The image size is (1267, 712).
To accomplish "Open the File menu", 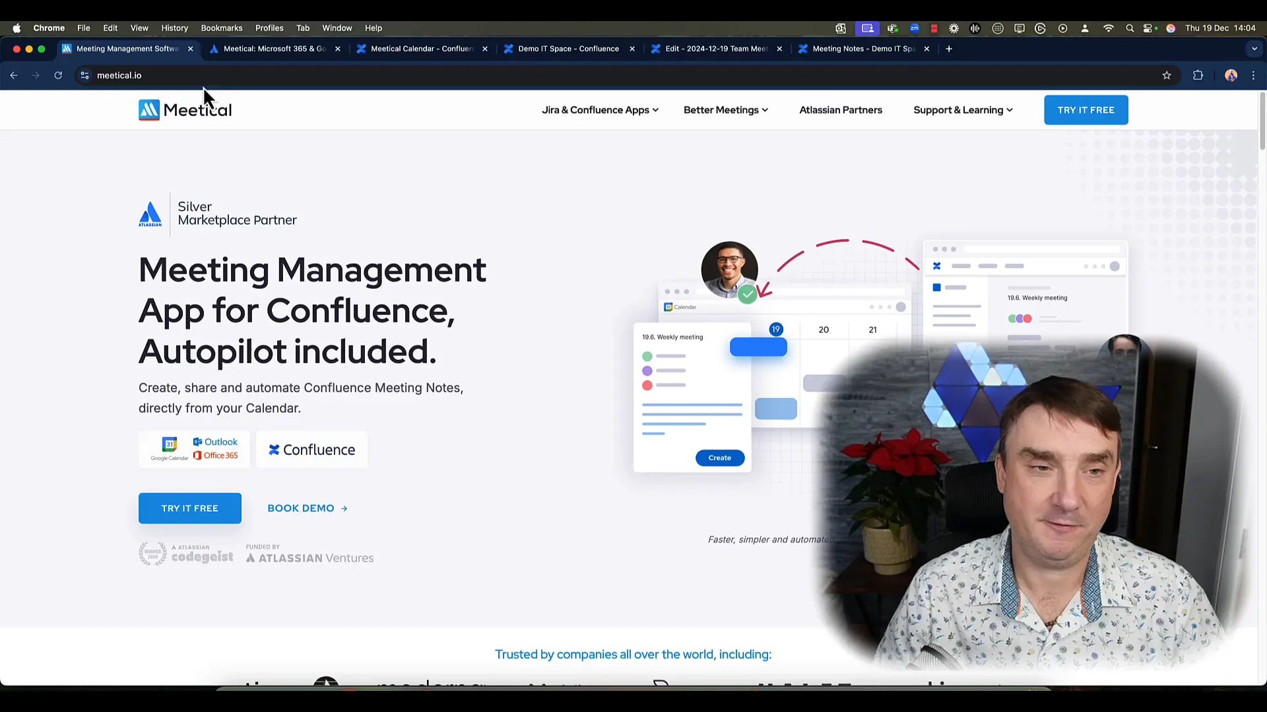I will [x=84, y=28].
